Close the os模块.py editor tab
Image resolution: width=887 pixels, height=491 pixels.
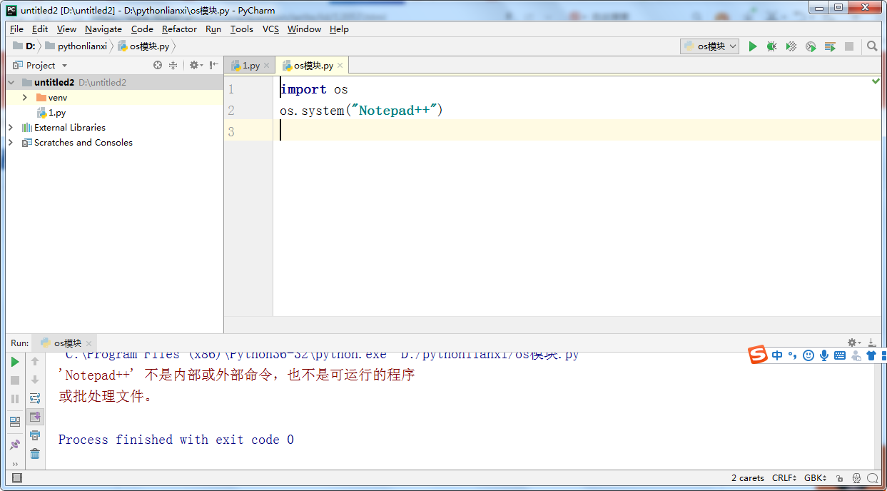pyautogui.click(x=340, y=66)
